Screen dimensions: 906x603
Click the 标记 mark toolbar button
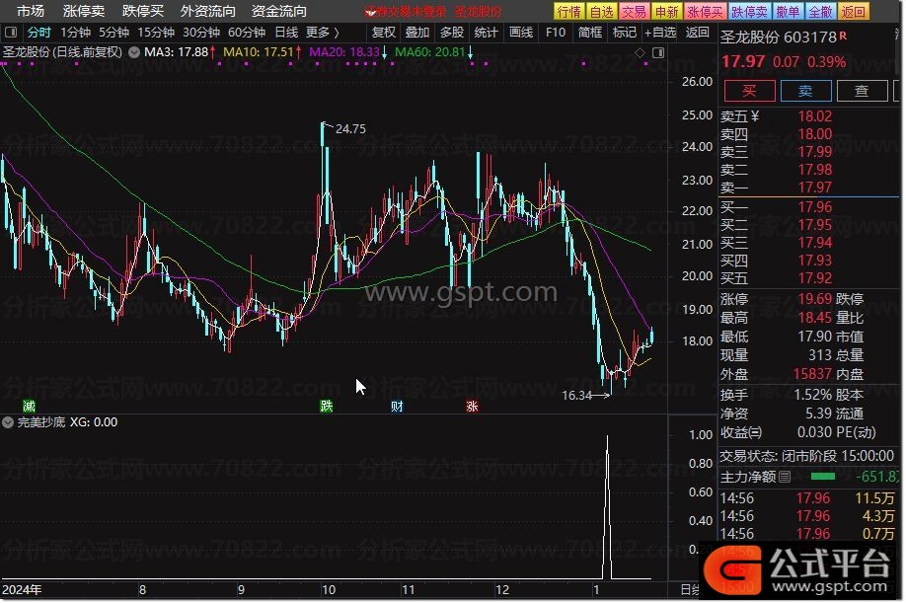625,33
